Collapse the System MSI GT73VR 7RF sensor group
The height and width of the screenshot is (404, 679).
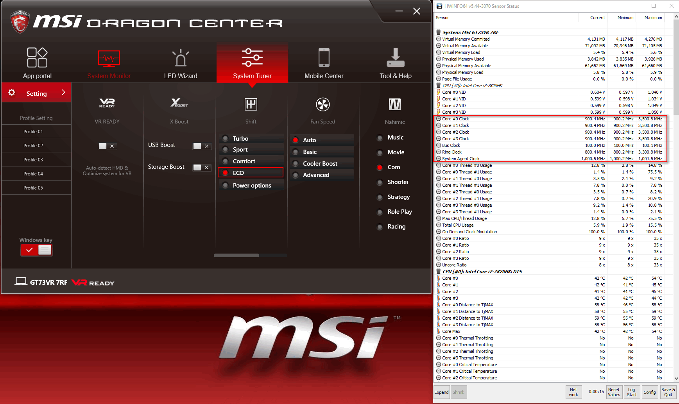(x=439, y=32)
